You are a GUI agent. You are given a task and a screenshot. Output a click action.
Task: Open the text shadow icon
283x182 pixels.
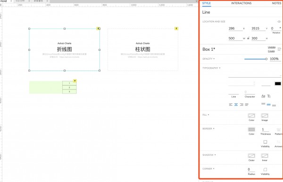[x=269, y=96]
